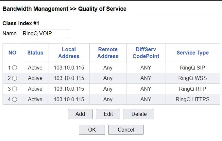Click Active status in RingQ RTP row
222x141 pixels.
(35, 89)
